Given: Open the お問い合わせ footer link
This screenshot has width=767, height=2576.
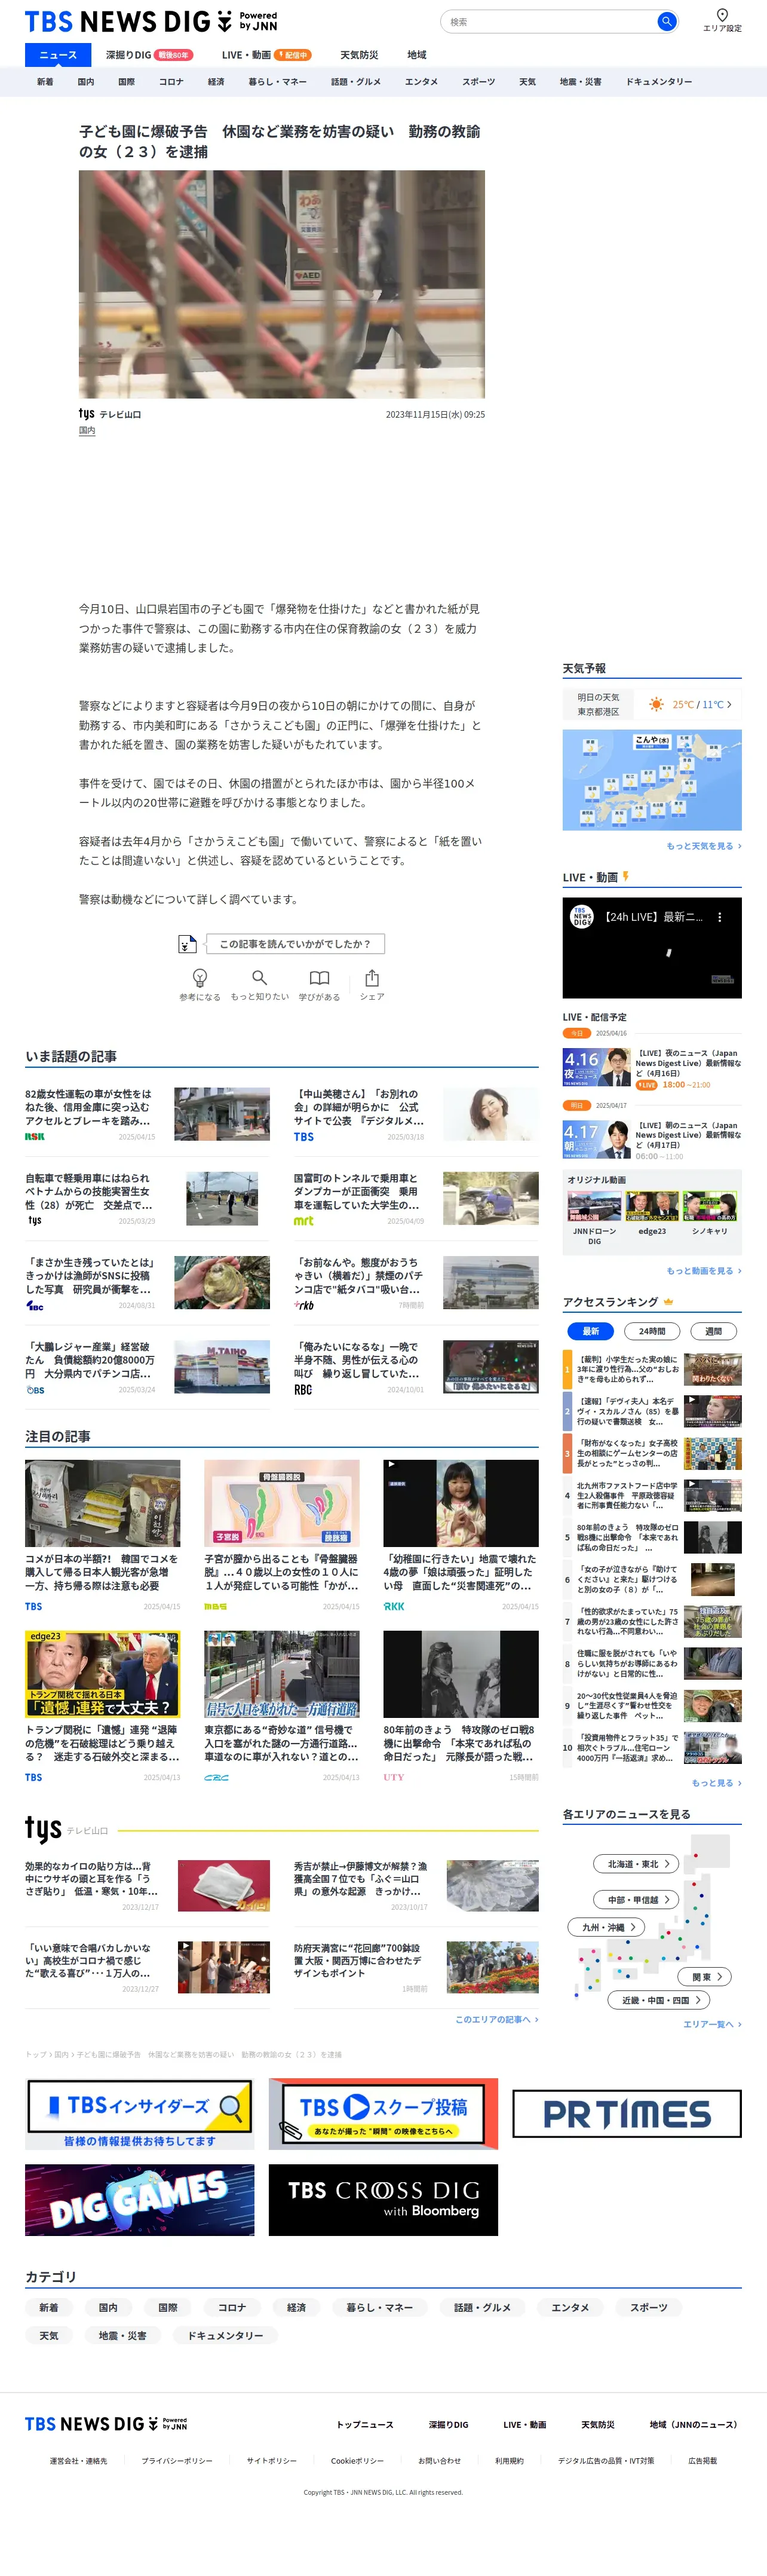Looking at the screenshot, I should [x=439, y=2460].
